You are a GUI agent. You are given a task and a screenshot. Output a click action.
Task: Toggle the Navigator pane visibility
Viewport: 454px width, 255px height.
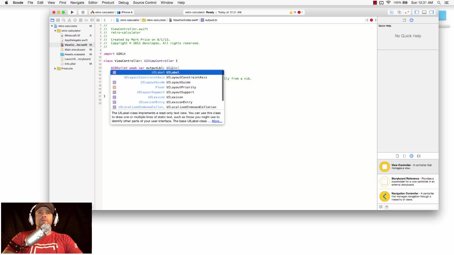click(x=417, y=12)
